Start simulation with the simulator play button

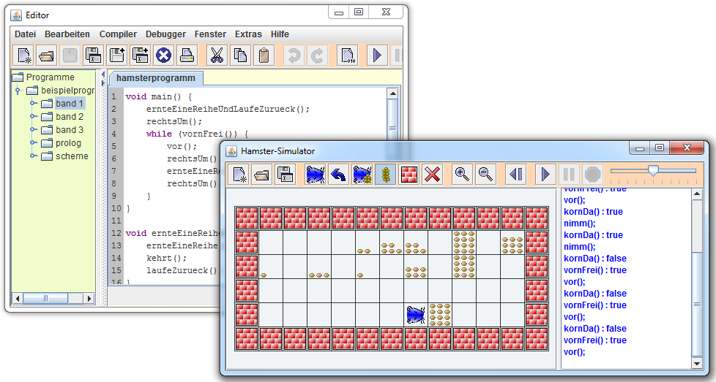pos(545,174)
